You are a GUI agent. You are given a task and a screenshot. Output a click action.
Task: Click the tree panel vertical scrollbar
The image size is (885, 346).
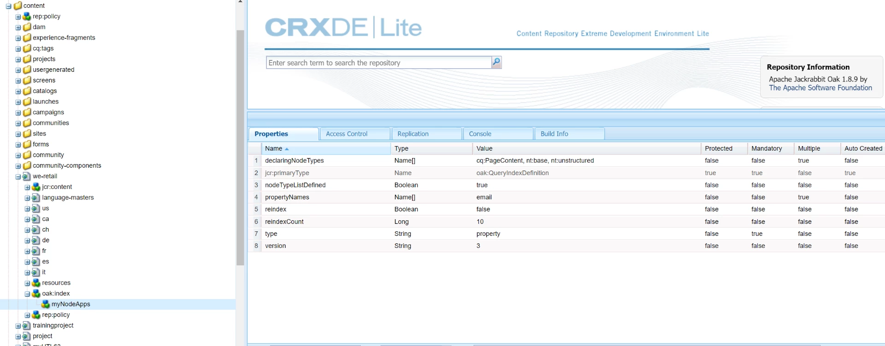pos(240,147)
